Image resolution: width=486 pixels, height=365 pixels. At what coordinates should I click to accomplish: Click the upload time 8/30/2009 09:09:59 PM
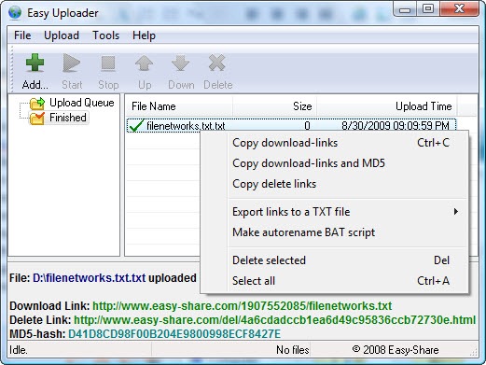click(396, 126)
